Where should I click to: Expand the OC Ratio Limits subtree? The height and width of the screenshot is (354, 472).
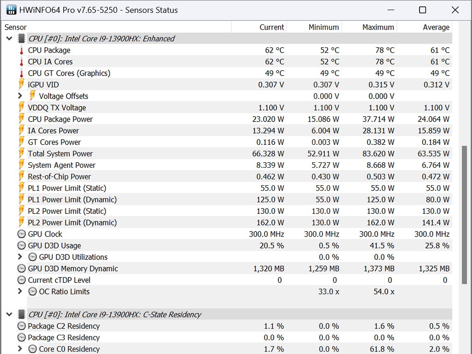coord(20,291)
